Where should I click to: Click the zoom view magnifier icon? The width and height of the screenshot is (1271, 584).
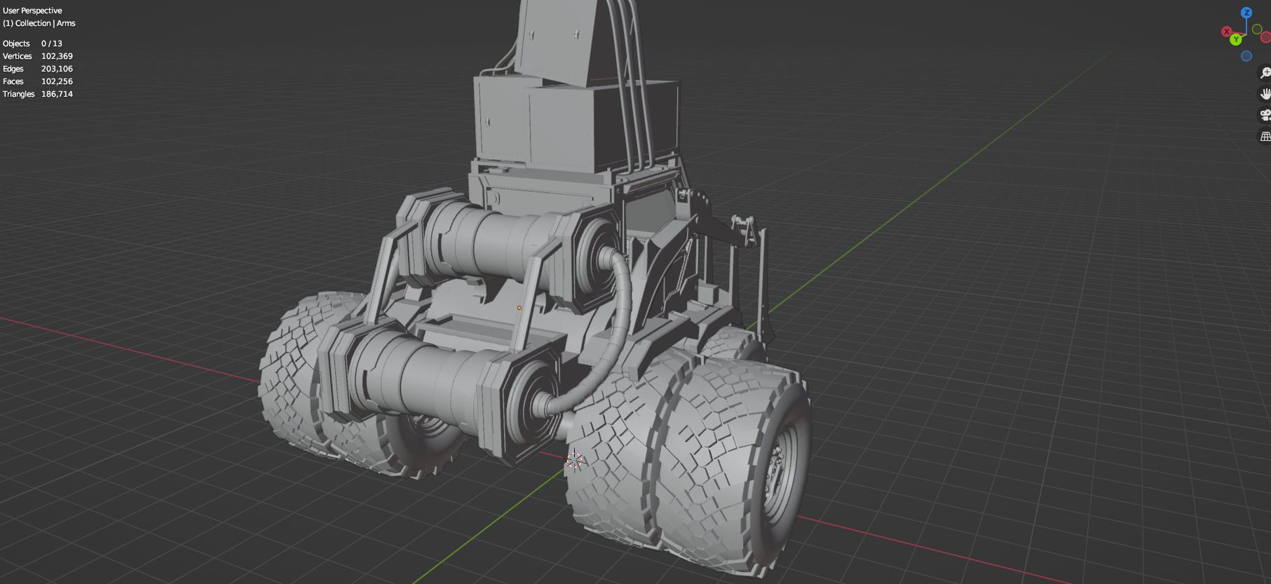point(1265,73)
